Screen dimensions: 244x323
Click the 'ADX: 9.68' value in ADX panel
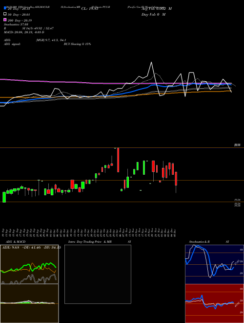point(10,248)
